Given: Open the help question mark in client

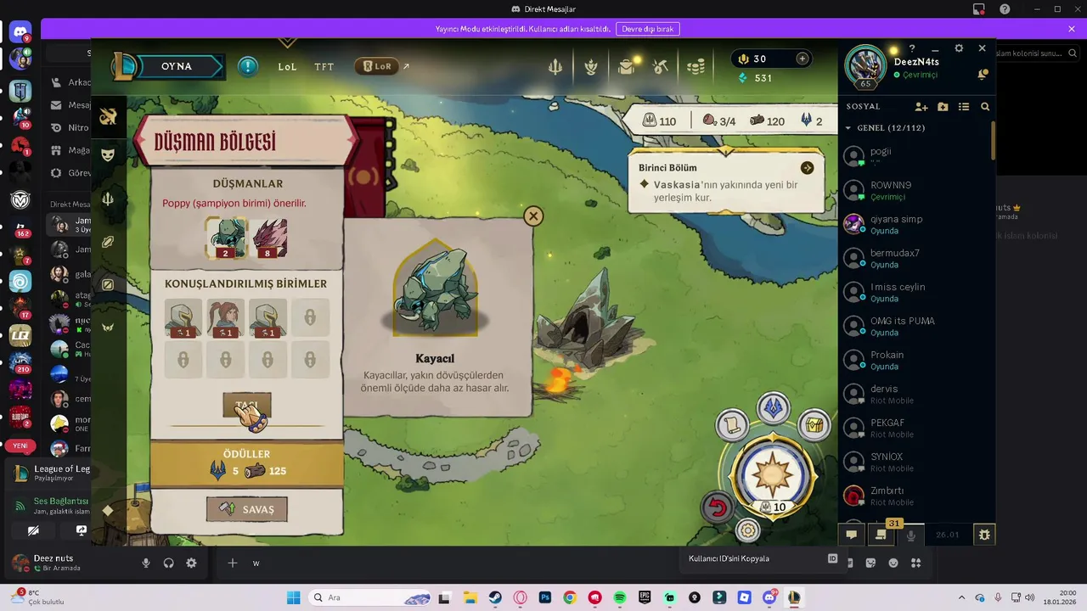Looking at the screenshot, I should (x=912, y=48).
